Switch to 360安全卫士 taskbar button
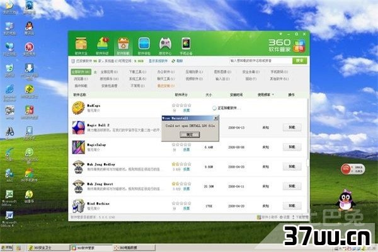The width and height of the screenshot is (378, 252). (x=49, y=248)
